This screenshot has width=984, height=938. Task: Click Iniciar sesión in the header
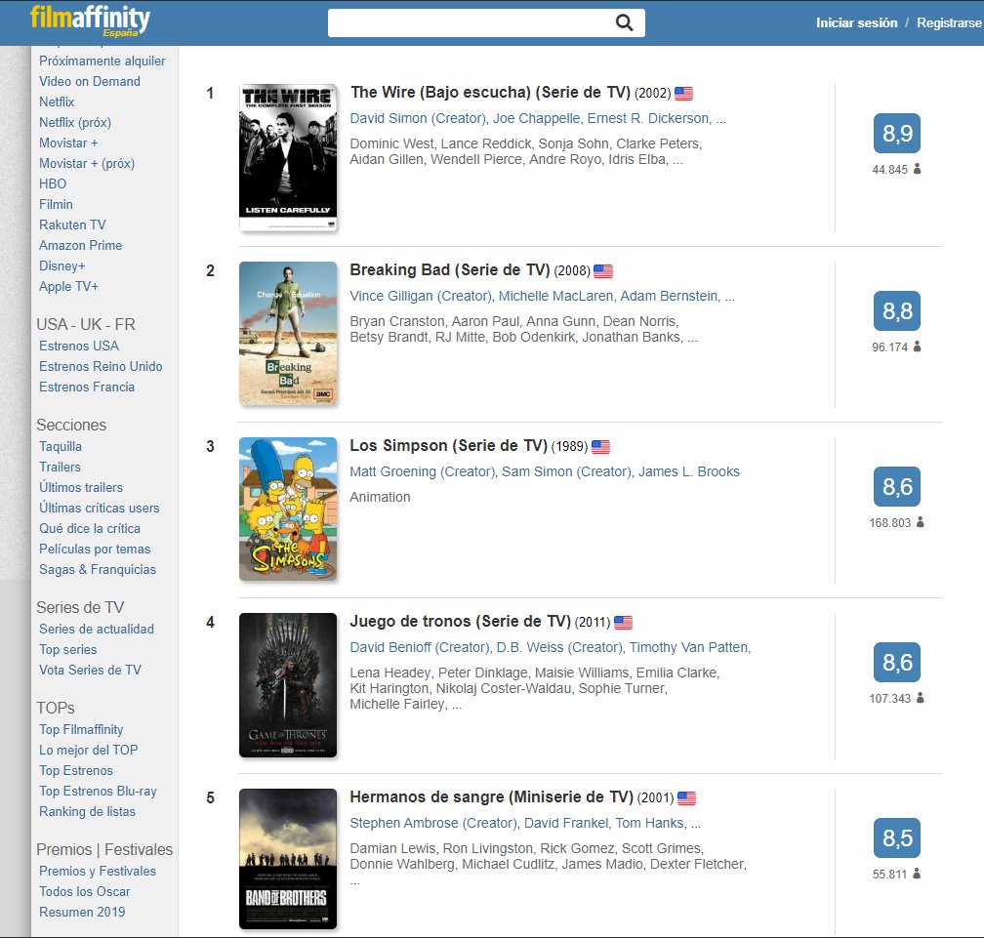pos(856,23)
